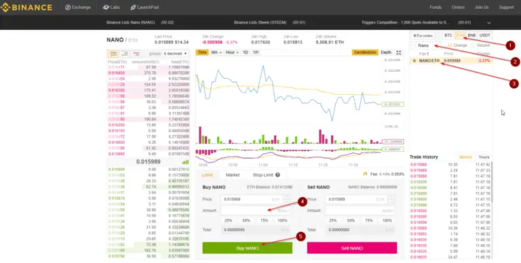Show combined buy and sell order book view
Image resolution: width=521 pixels, height=263 pixels.
click(113, 54)
